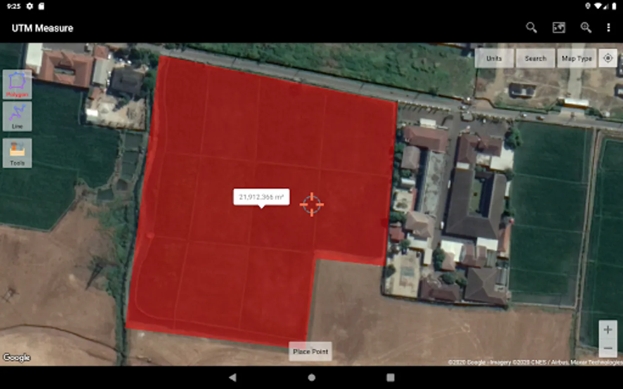This screenshot has width=623, height=389.
Task: Tap the search magnifier in top bar
Action: coord(531,28)
